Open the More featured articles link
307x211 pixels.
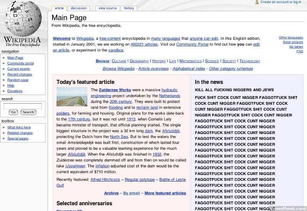pos(165,193)
